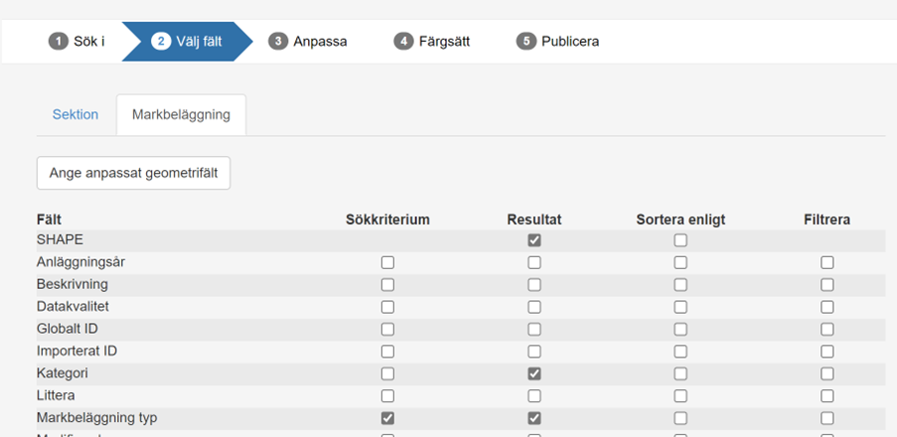
Task: Select step 3 Anpassa in wizard
Action: pyautogui.click(x=308, y=42)
